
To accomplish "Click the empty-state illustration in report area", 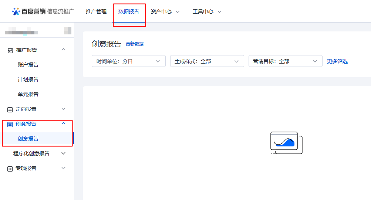I will [286, 143].
